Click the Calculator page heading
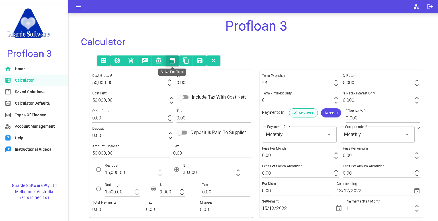Viewport: 438px width, 221px height. click(103, 42)
